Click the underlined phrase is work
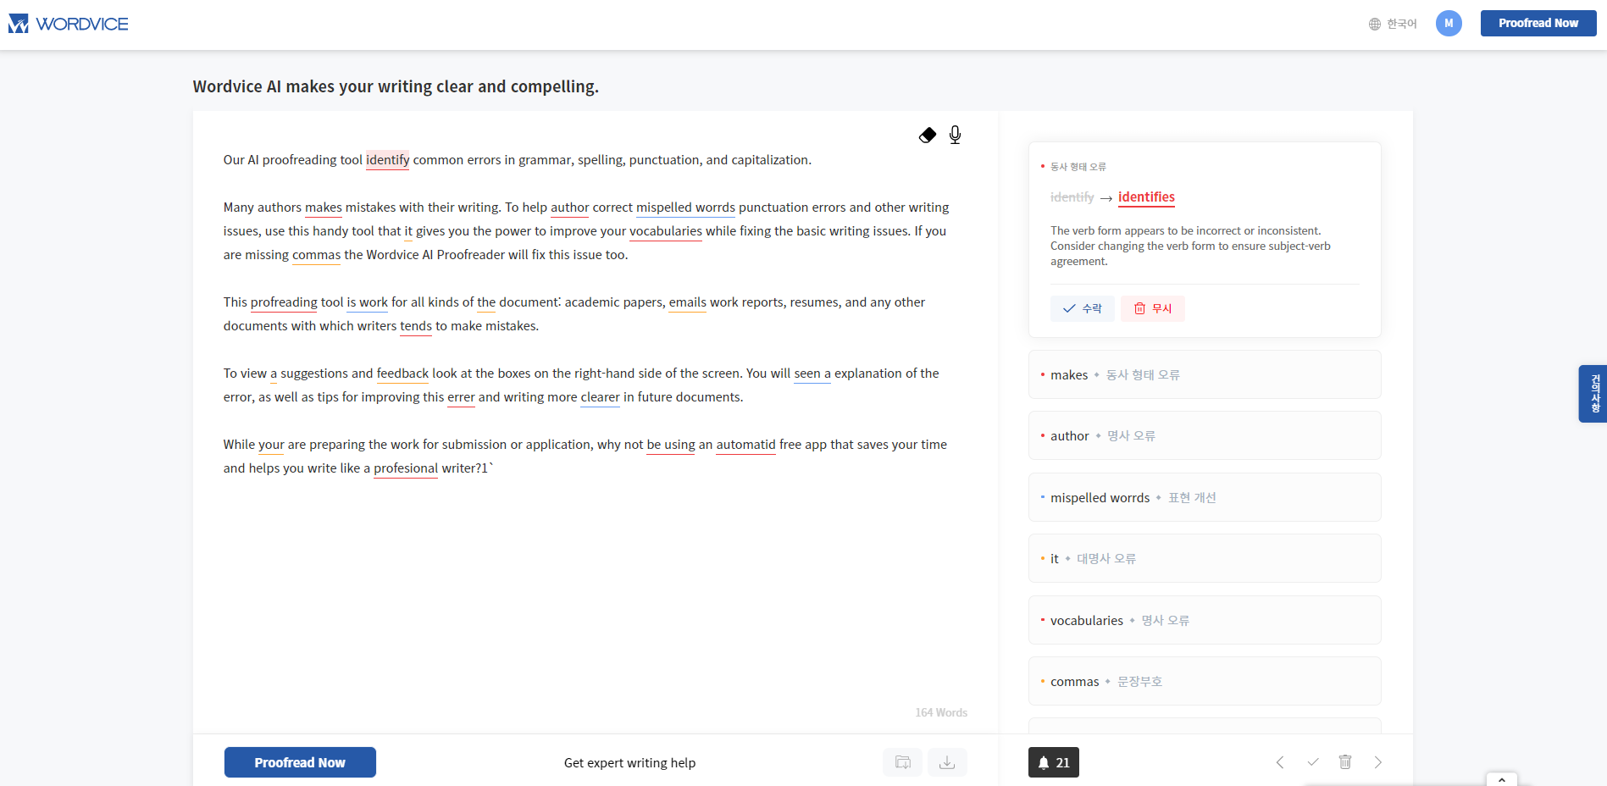 (367, 302)
